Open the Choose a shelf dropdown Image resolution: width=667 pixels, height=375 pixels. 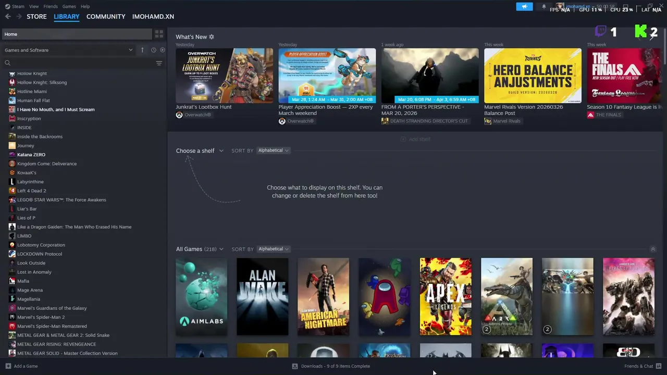200,151
